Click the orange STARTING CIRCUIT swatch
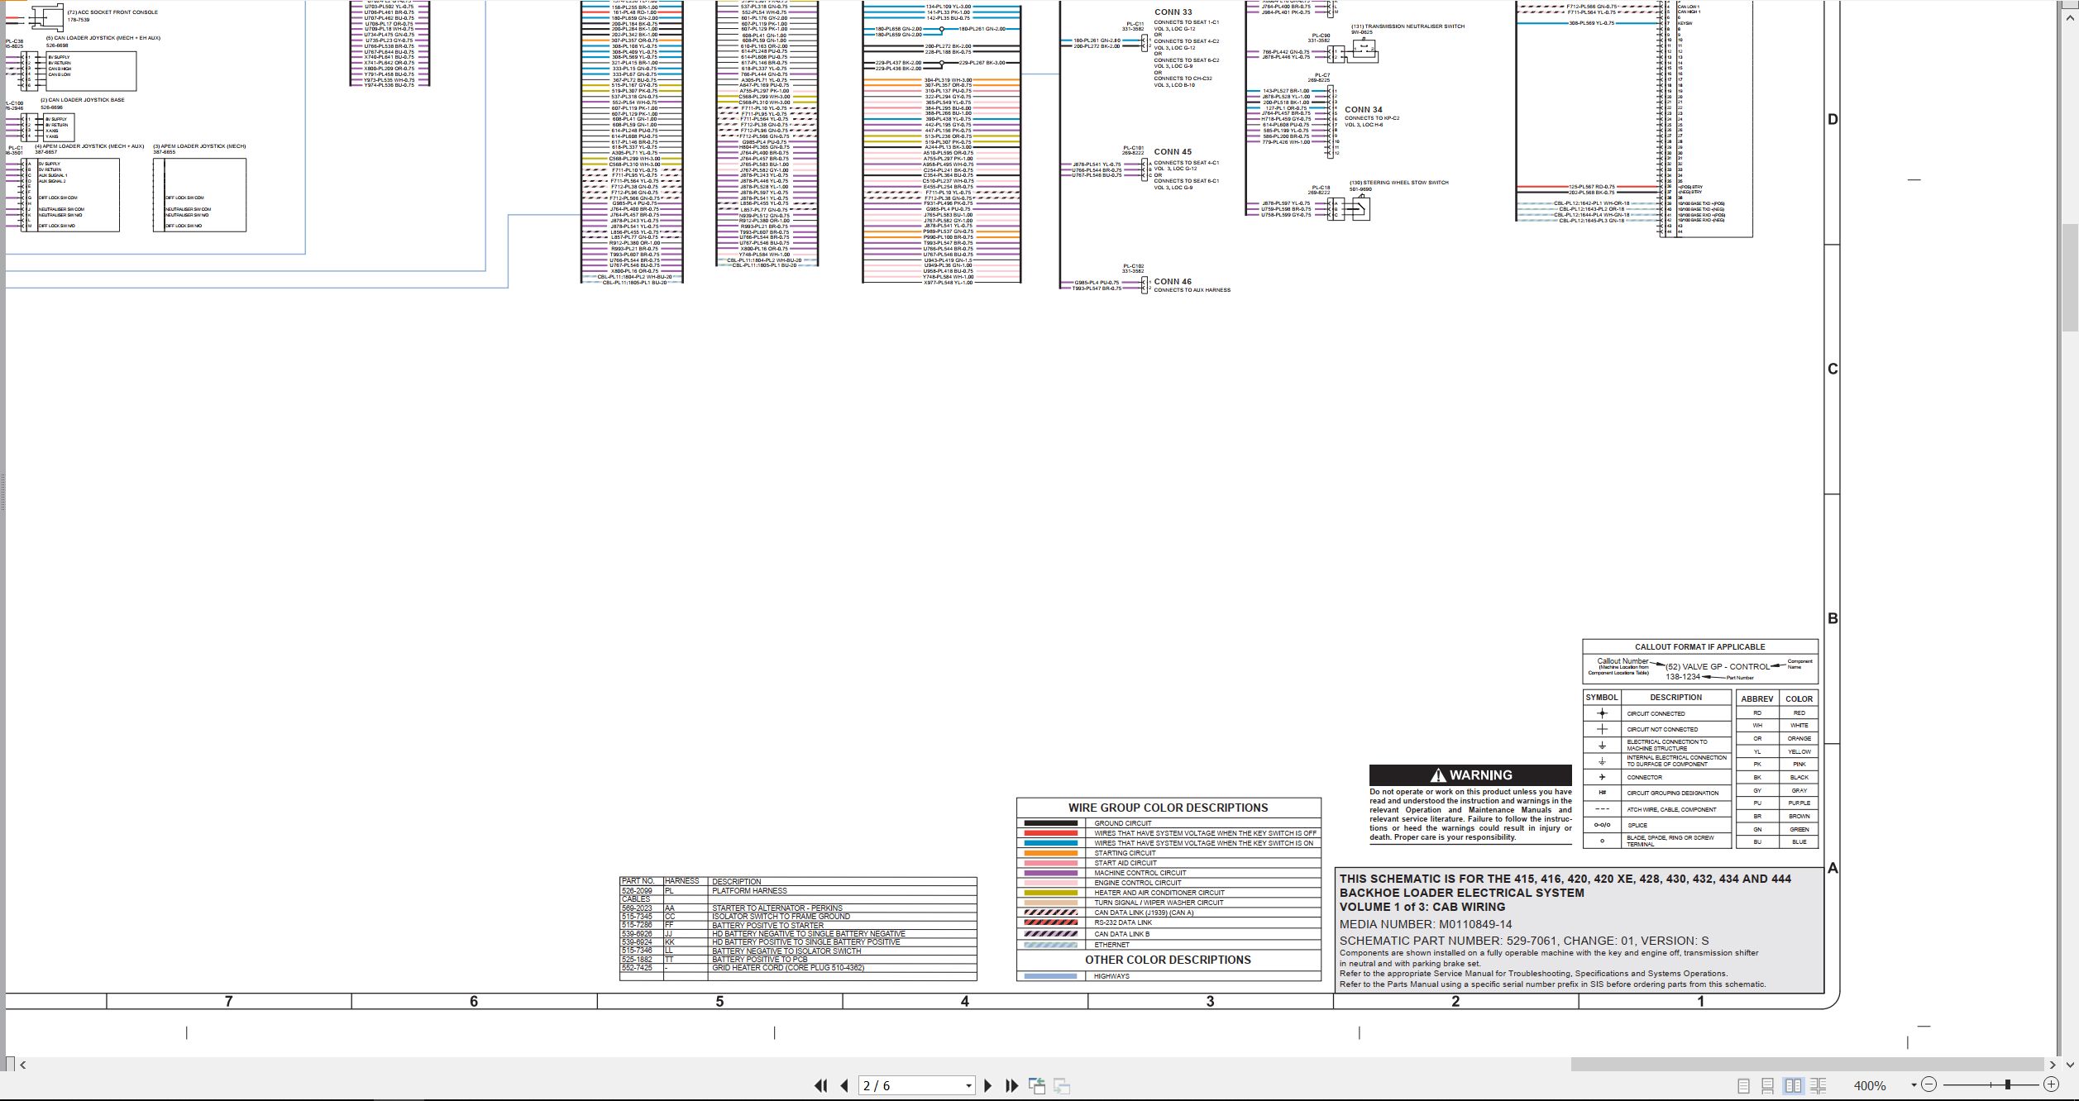 pyautogui.click(x=1050, y=853)
